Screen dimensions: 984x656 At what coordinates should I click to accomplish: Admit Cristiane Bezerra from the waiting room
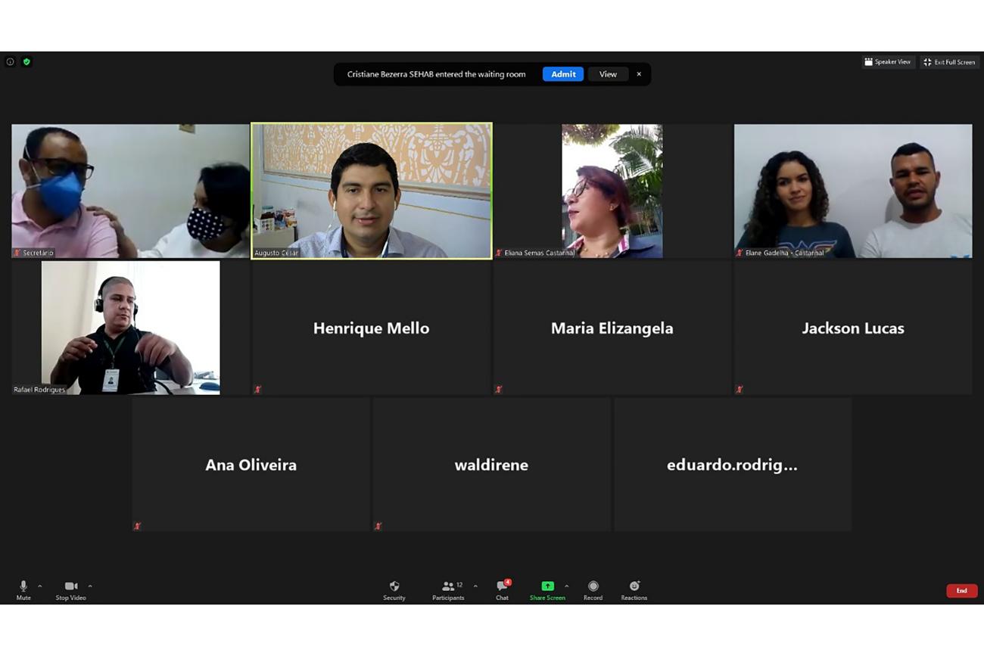point(562,74)
